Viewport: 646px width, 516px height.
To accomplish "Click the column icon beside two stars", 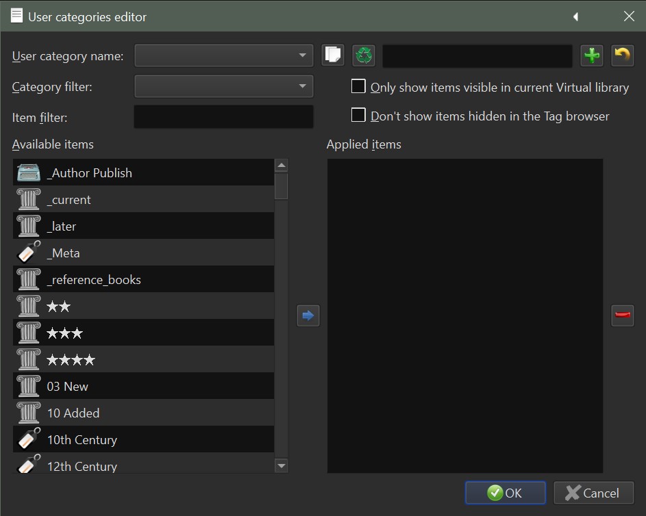I will point(28,306).
